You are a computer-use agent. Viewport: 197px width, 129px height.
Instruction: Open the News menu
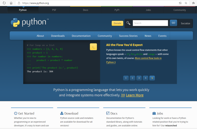click(x=148, y=36)
